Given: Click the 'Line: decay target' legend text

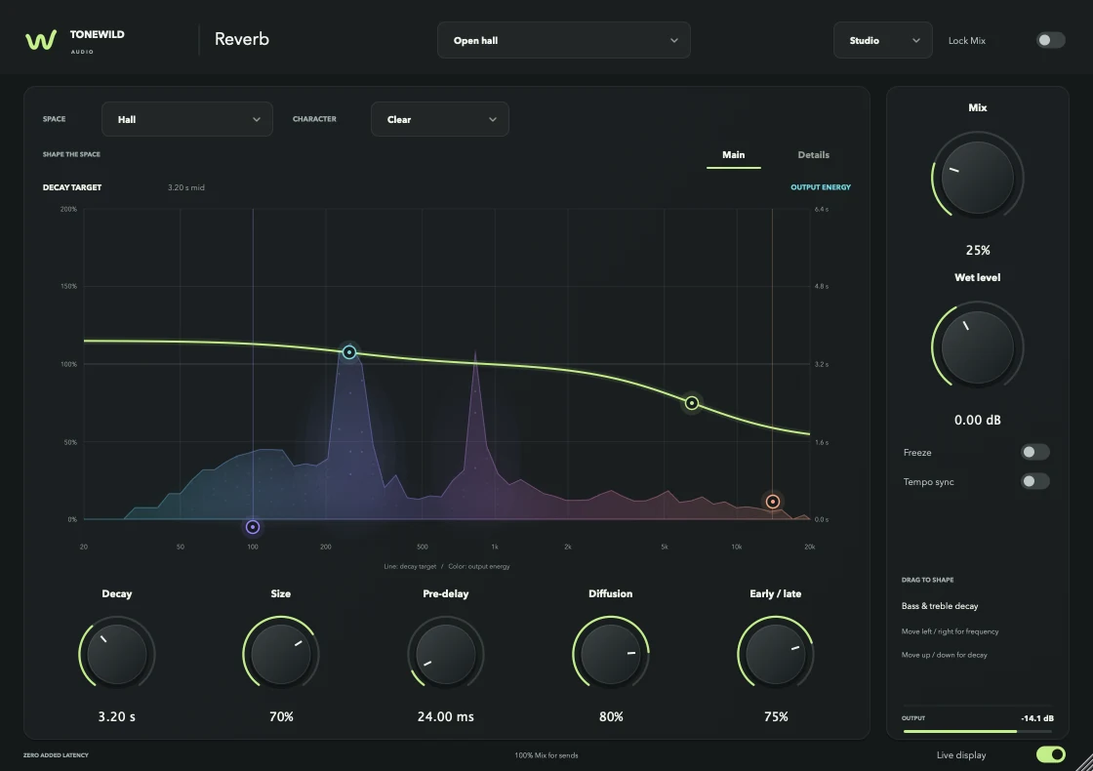Looking at the screenshot, I should [410, 567].
